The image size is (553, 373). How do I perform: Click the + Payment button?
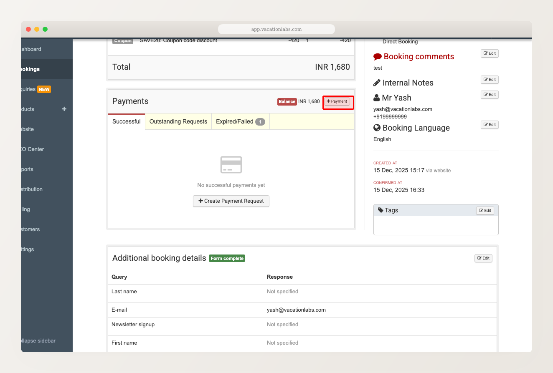click(x=338, y=101)
